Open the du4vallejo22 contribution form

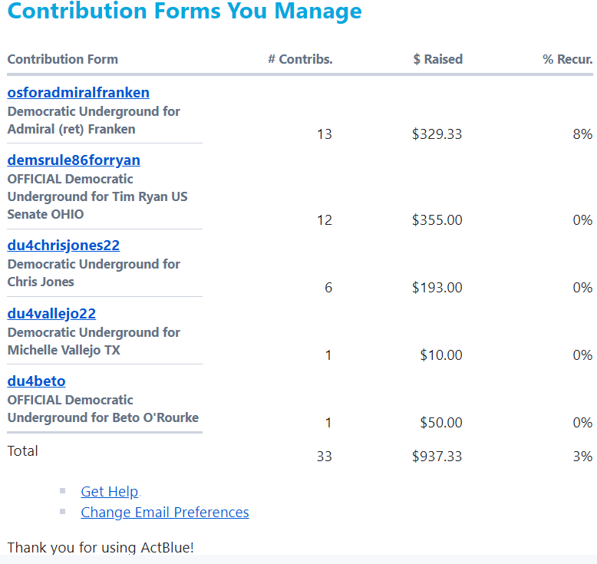click(51, 314)
